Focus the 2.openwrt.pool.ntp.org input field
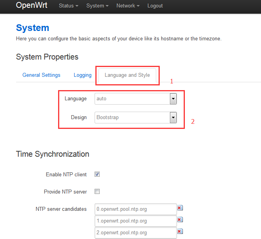 click(136, 233)
